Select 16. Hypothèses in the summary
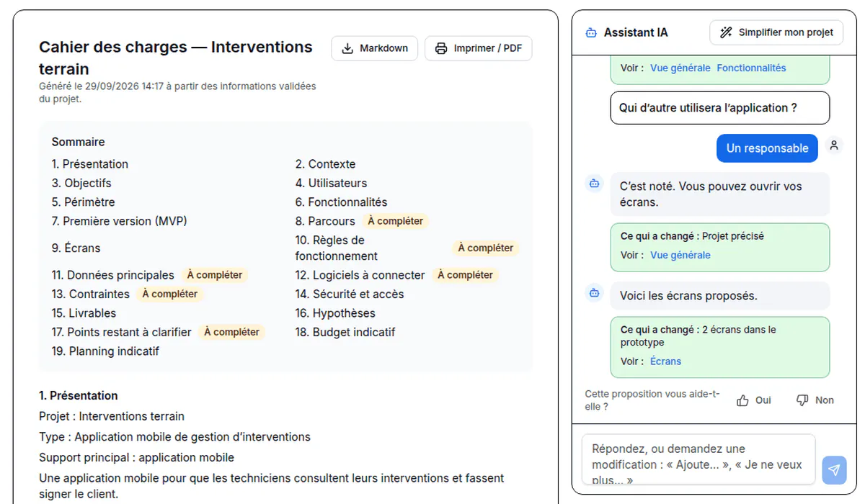The image size is (865, 504). (x=335, y=313)
